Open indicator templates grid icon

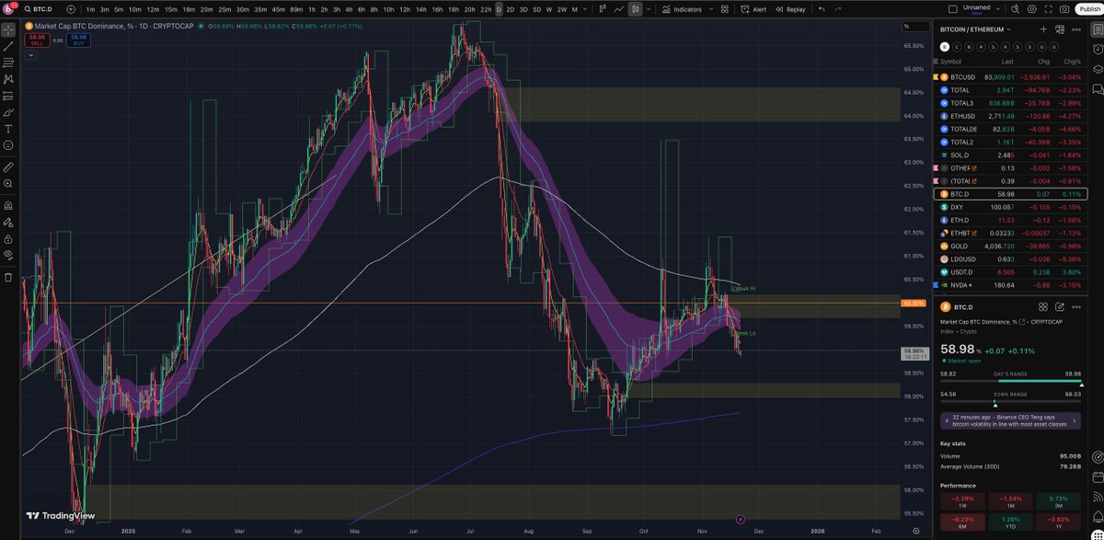[x=727, y=9]
